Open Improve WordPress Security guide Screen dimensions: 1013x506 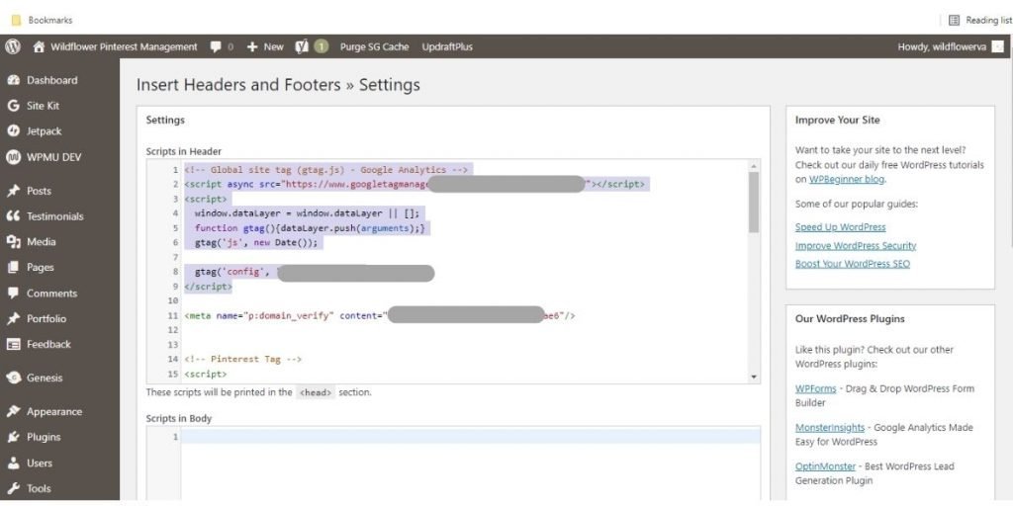(856, 246)
